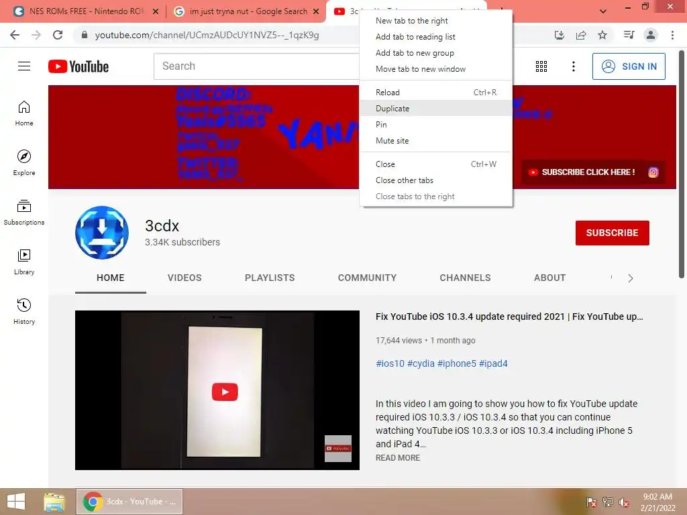Open YouTube settings three-dot icon
687x515 pixels.
pyautogui.click(x=574, y=66)
